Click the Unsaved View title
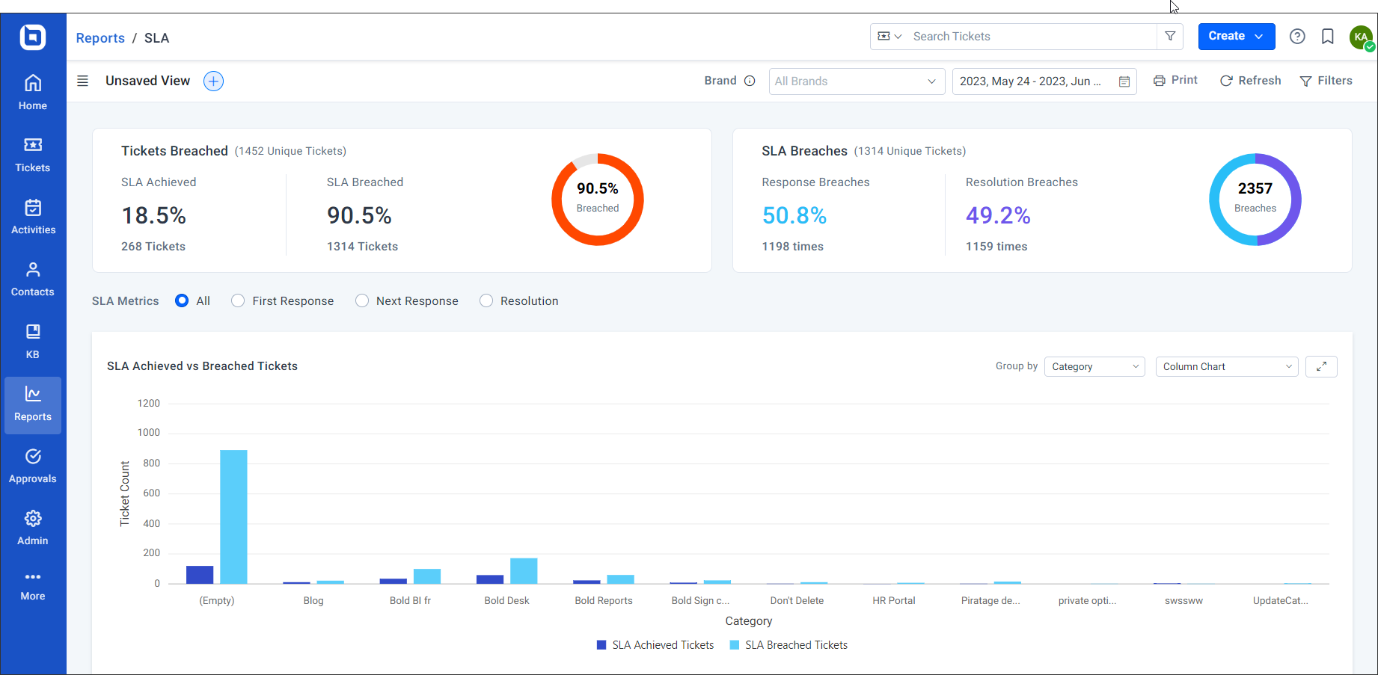The width and height of the screenshot is (1378, 675). [148, 81]
